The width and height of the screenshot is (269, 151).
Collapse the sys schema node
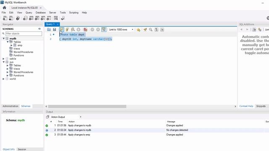4,62
